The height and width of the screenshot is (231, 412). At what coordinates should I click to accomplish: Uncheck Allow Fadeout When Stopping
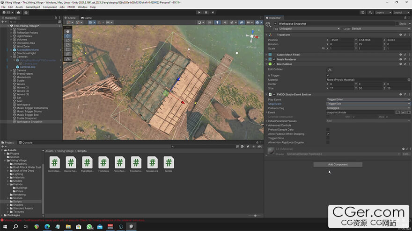tap(328, 134)
